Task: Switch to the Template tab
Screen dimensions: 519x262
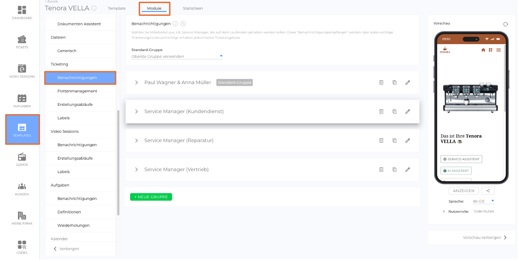Action: click(x=117, y=8)
